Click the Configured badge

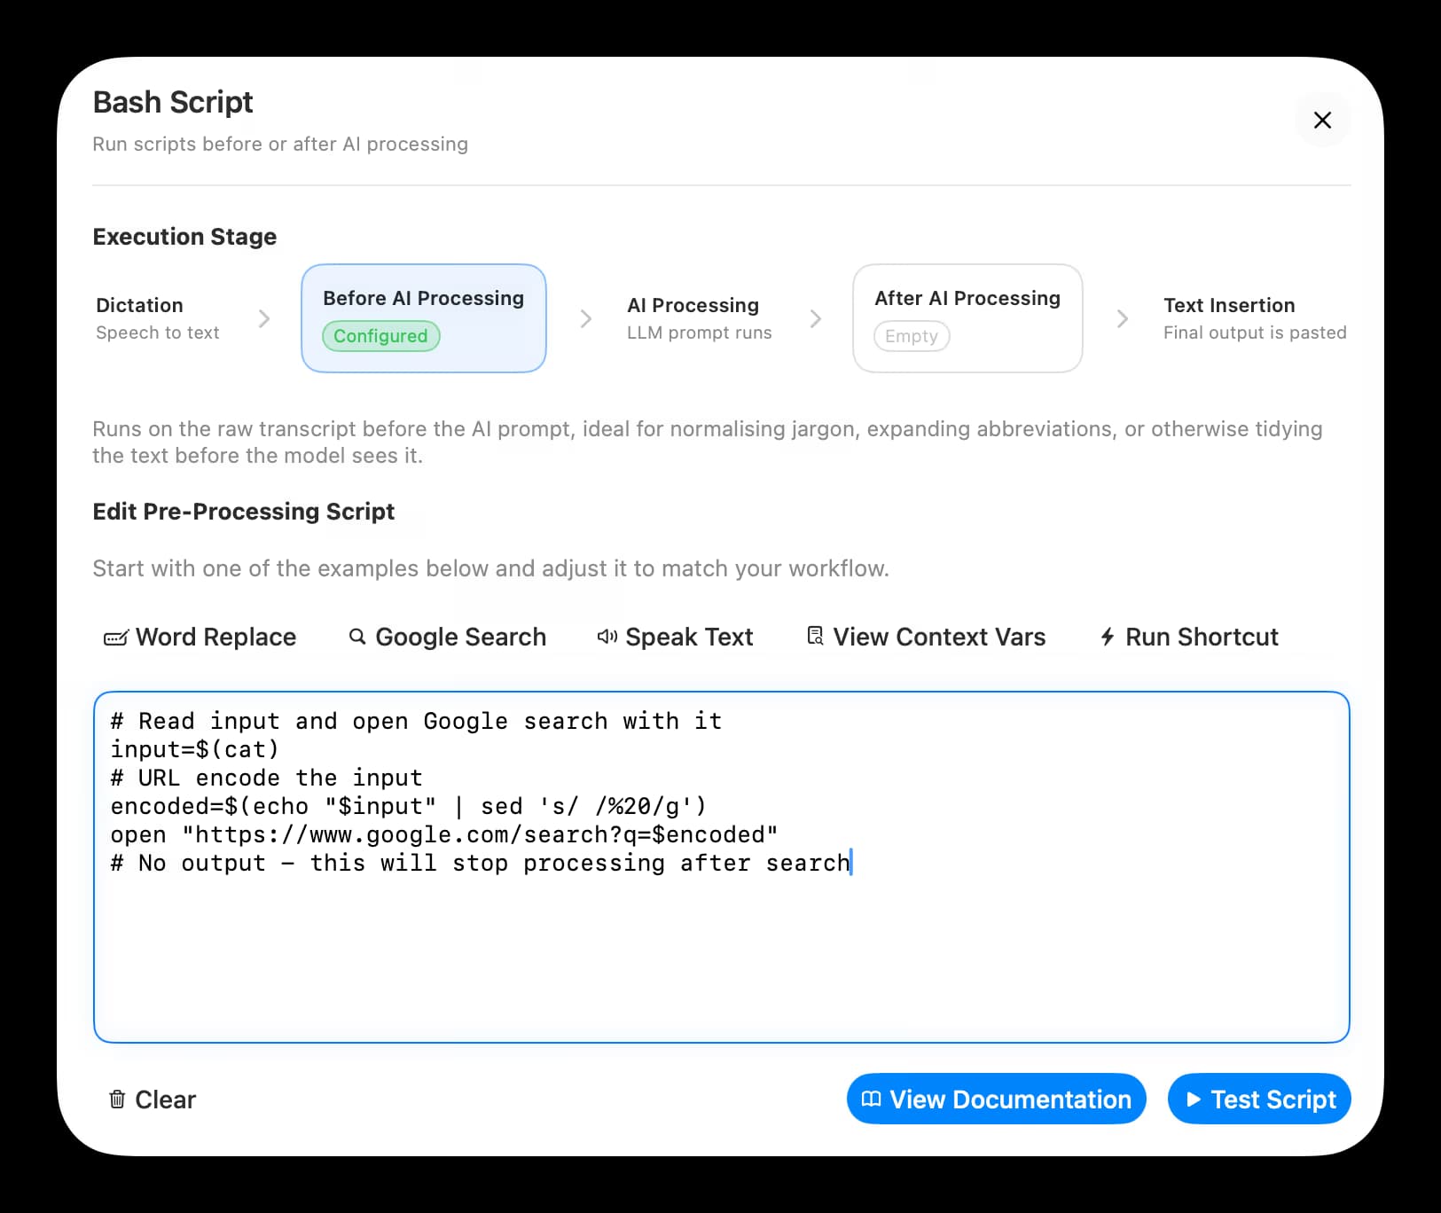(x=380, y=336)
